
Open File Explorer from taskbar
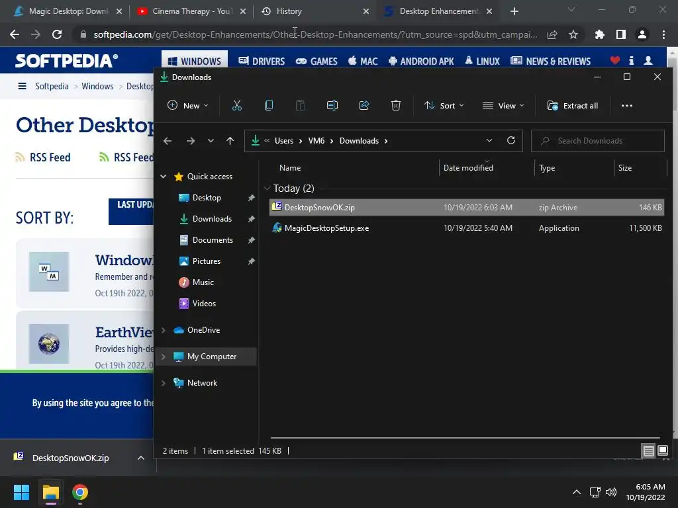50,492
